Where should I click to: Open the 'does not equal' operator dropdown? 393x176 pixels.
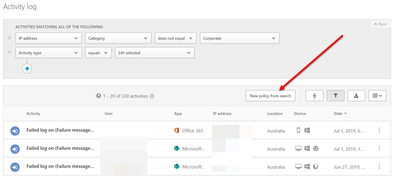(x=176, y=38)
